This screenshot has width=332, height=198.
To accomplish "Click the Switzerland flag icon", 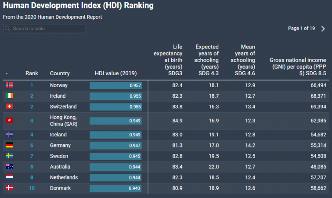I will pos(9,106).
